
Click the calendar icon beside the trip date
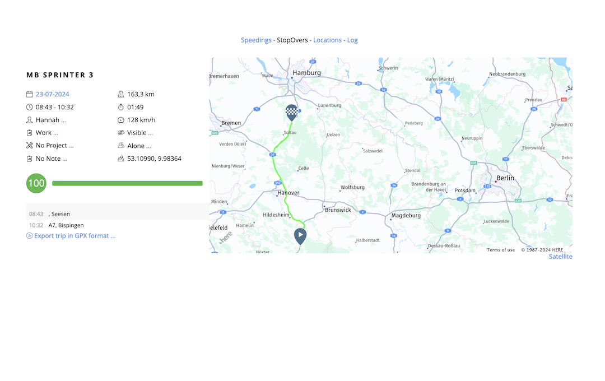click(x=29, y=94)
